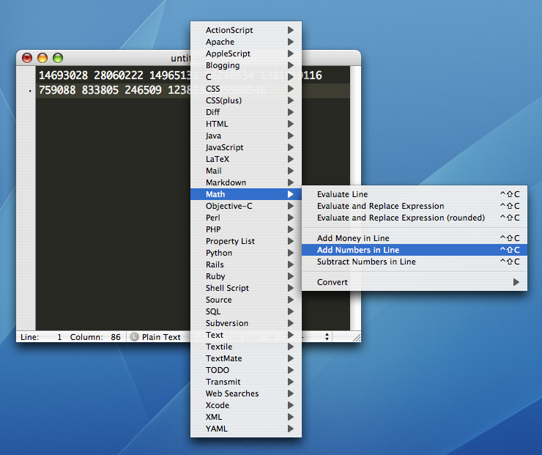Viewport: 542px width, 455px height.
Task: Choose Add Numbers in Line
Action: click(415, 250)
